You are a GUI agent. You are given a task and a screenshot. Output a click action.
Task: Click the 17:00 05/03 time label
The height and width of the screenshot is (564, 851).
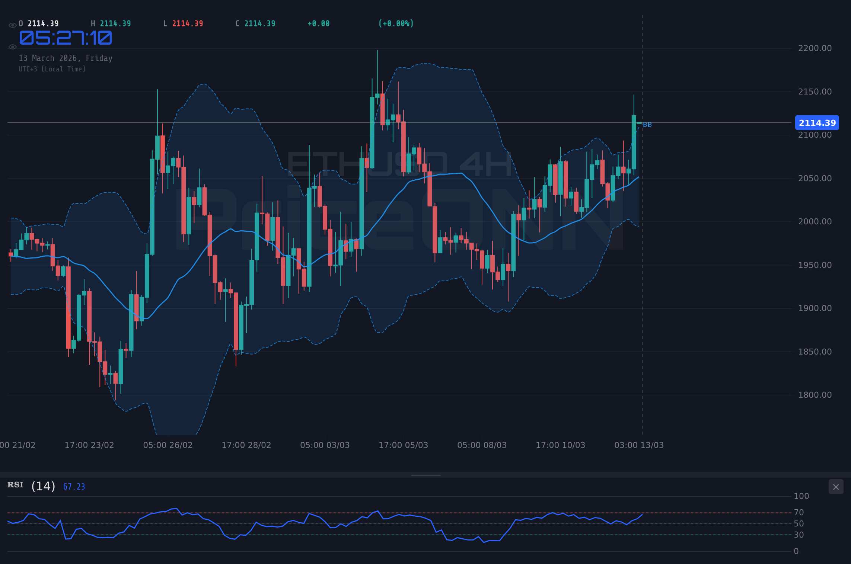[x=404, y=445]
